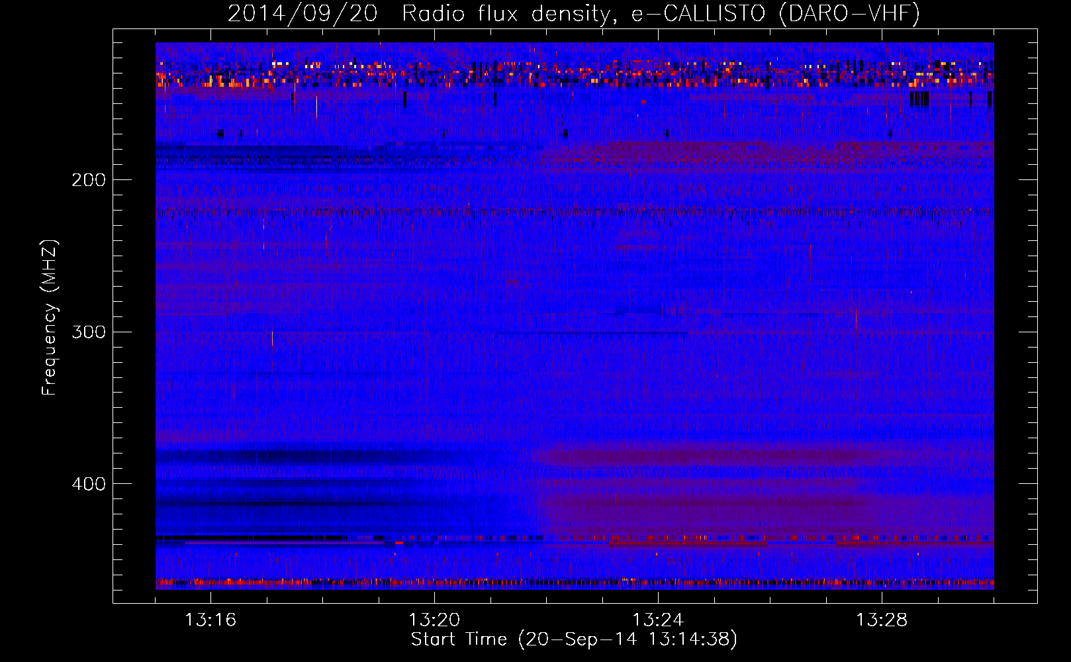
Task: Click the "400" frequency tick label
Action: [89, 484]
